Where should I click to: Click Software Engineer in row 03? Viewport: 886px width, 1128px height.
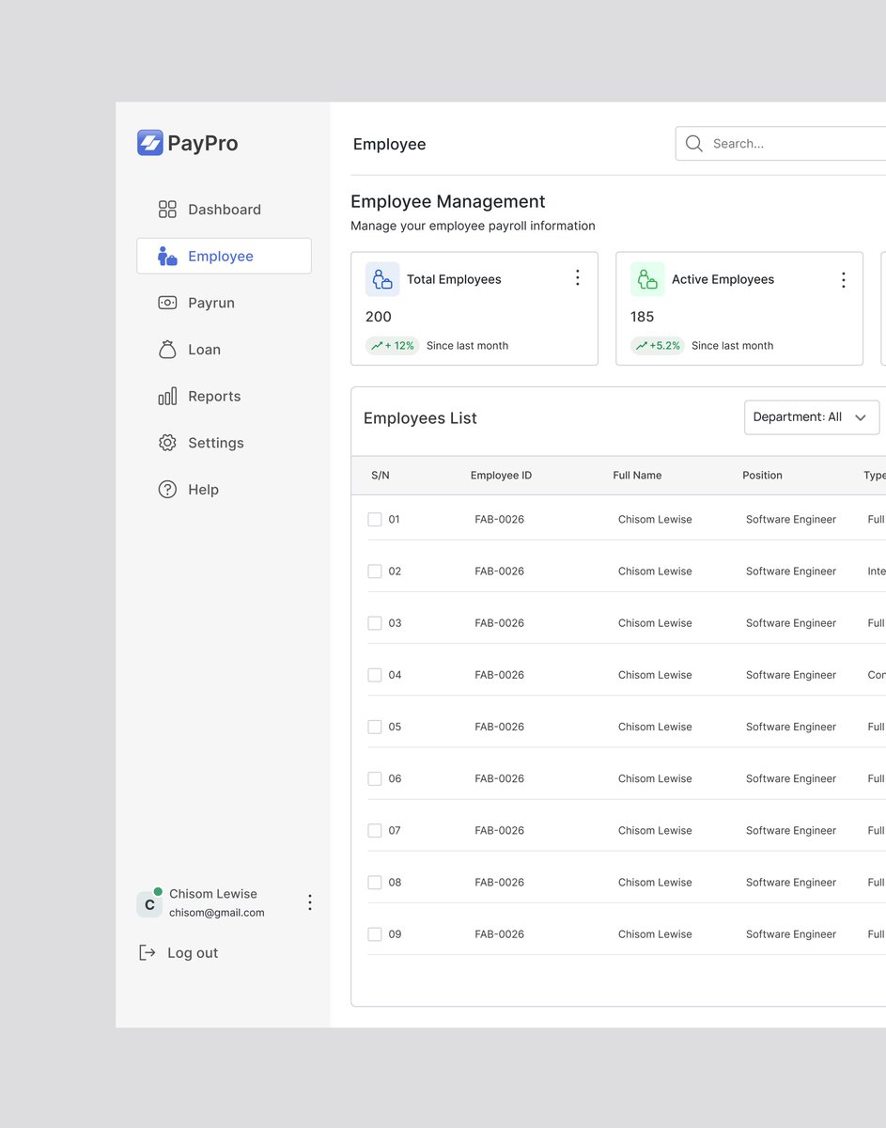pos(791,623)
